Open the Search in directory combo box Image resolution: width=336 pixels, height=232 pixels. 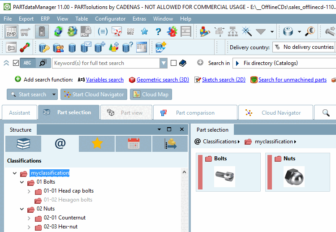tap(284, 63)
